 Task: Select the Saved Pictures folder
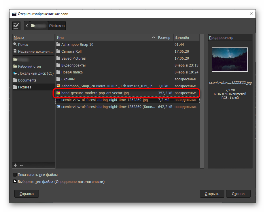128,58
